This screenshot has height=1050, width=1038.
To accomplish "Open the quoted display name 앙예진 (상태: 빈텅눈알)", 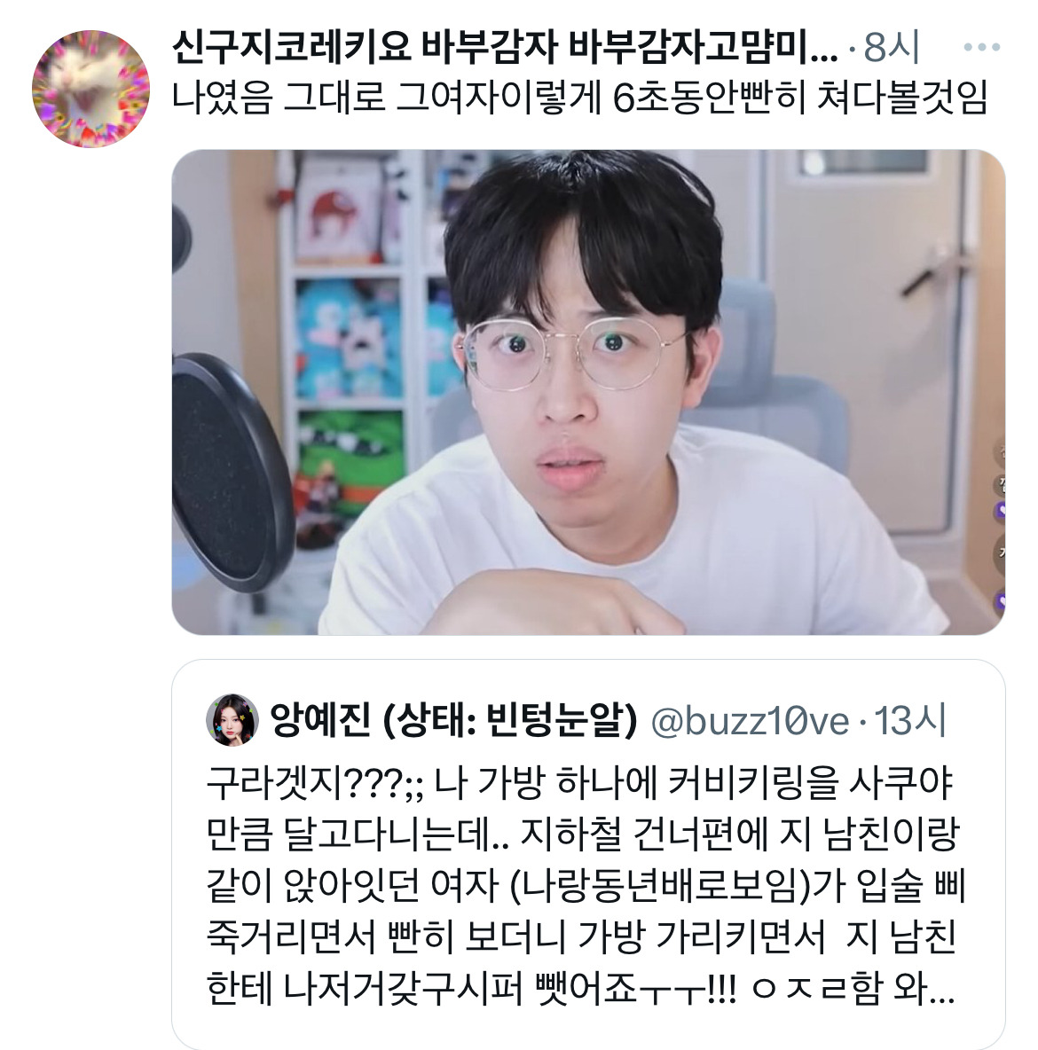I will (453, 720).
